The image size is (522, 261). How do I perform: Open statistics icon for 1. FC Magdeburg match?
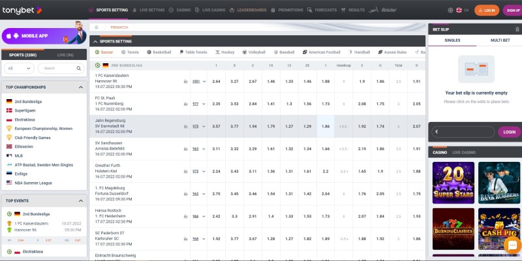point(185,194)
